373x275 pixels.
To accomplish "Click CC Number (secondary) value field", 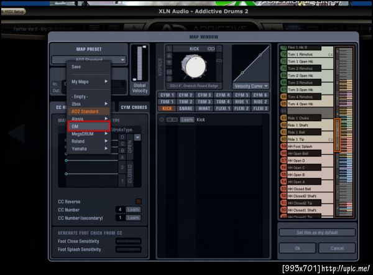I will click(121, 218).
